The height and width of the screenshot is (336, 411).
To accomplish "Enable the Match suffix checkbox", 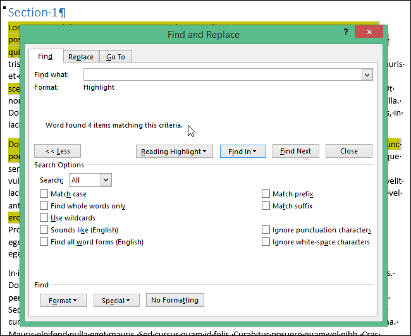I will click(x=266, y=206).
